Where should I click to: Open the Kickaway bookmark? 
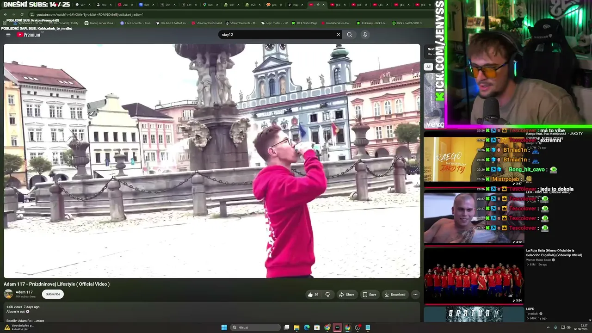[x=371, y=23]
